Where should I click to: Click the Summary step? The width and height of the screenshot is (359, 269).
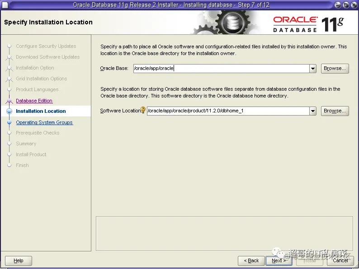pos(26,144)
